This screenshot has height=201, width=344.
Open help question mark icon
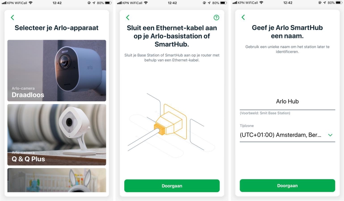[x=216, y=17]
